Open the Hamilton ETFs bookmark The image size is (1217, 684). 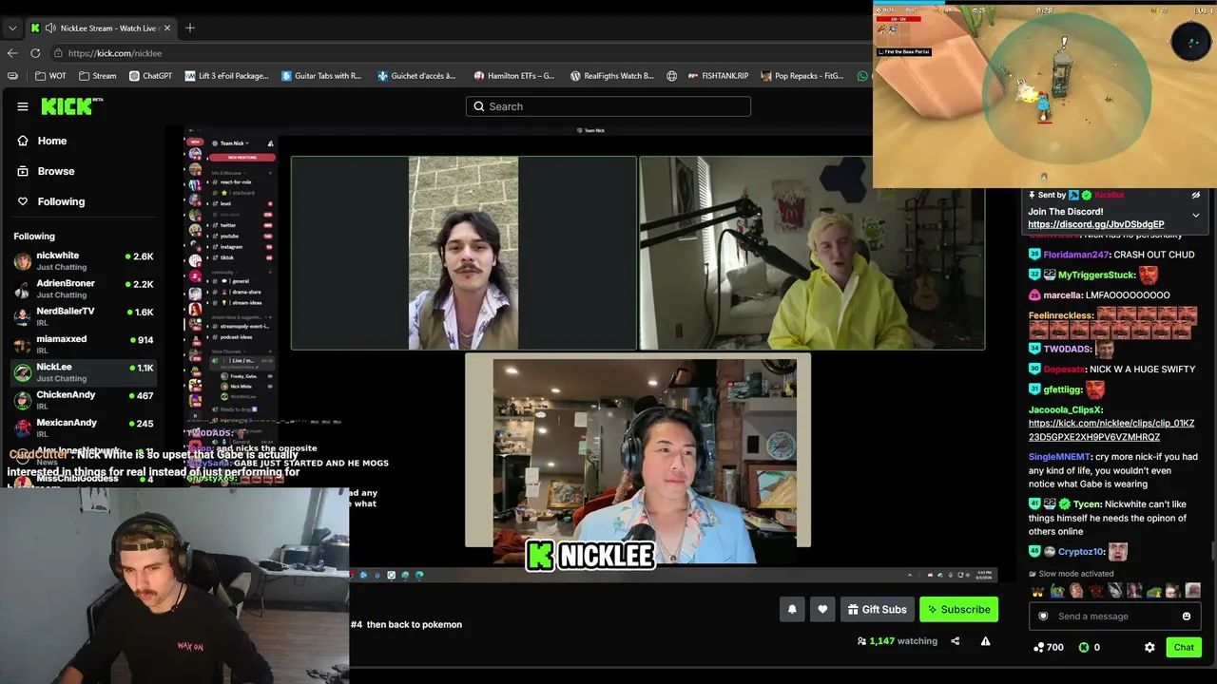tap(514, 76)
